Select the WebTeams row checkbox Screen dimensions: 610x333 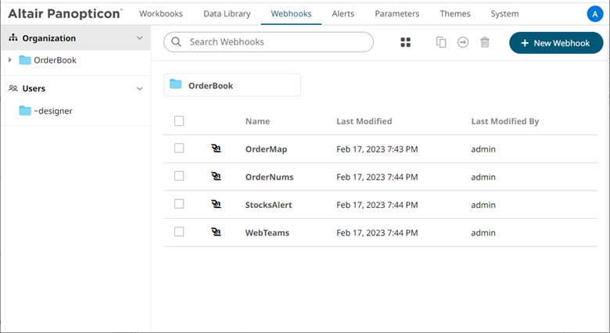tap(179, 232)
